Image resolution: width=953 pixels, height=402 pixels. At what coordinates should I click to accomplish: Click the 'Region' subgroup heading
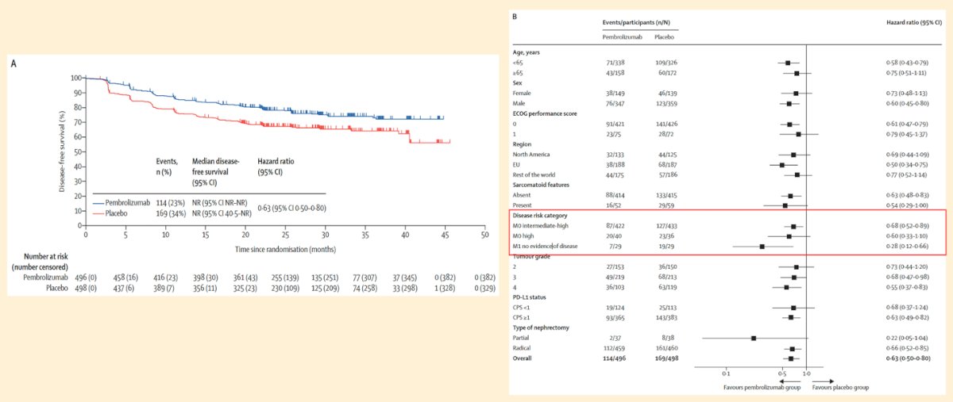(x=521, y=144)
